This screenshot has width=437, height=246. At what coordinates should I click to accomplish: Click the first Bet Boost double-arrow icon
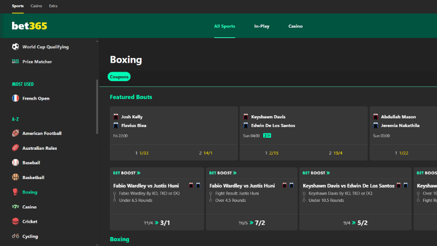(x=139, y=173)
